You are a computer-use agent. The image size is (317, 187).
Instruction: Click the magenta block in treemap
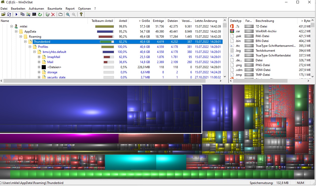(59, 138)
